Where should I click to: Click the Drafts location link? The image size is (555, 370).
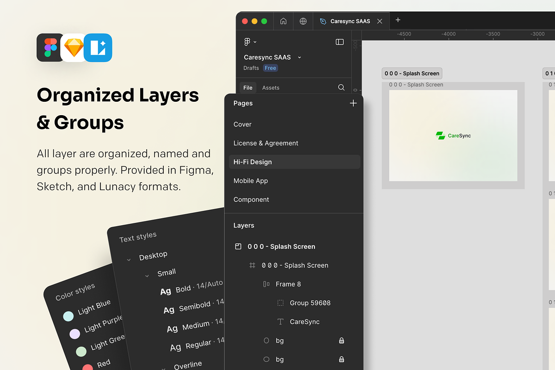click(251, 68)
